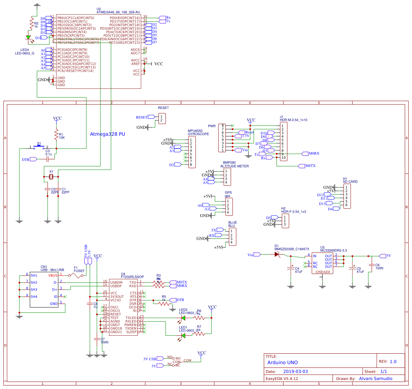412x389 pixels.
Task: Select the 'ATMEGA48_88_168_328-AU' part label
Action: tap(118, 12)
